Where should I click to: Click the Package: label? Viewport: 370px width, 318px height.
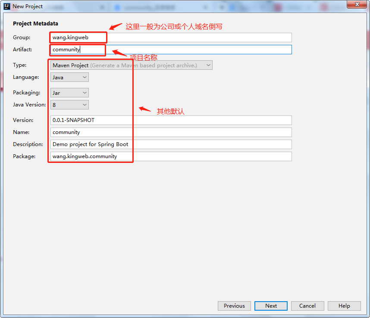point(24,156)
